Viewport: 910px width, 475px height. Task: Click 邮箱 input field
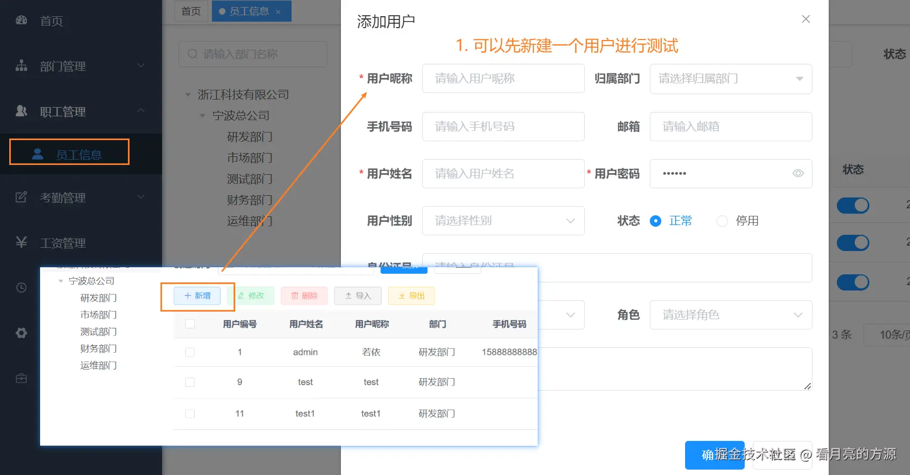pyautogui.click(x=731, y=127)
